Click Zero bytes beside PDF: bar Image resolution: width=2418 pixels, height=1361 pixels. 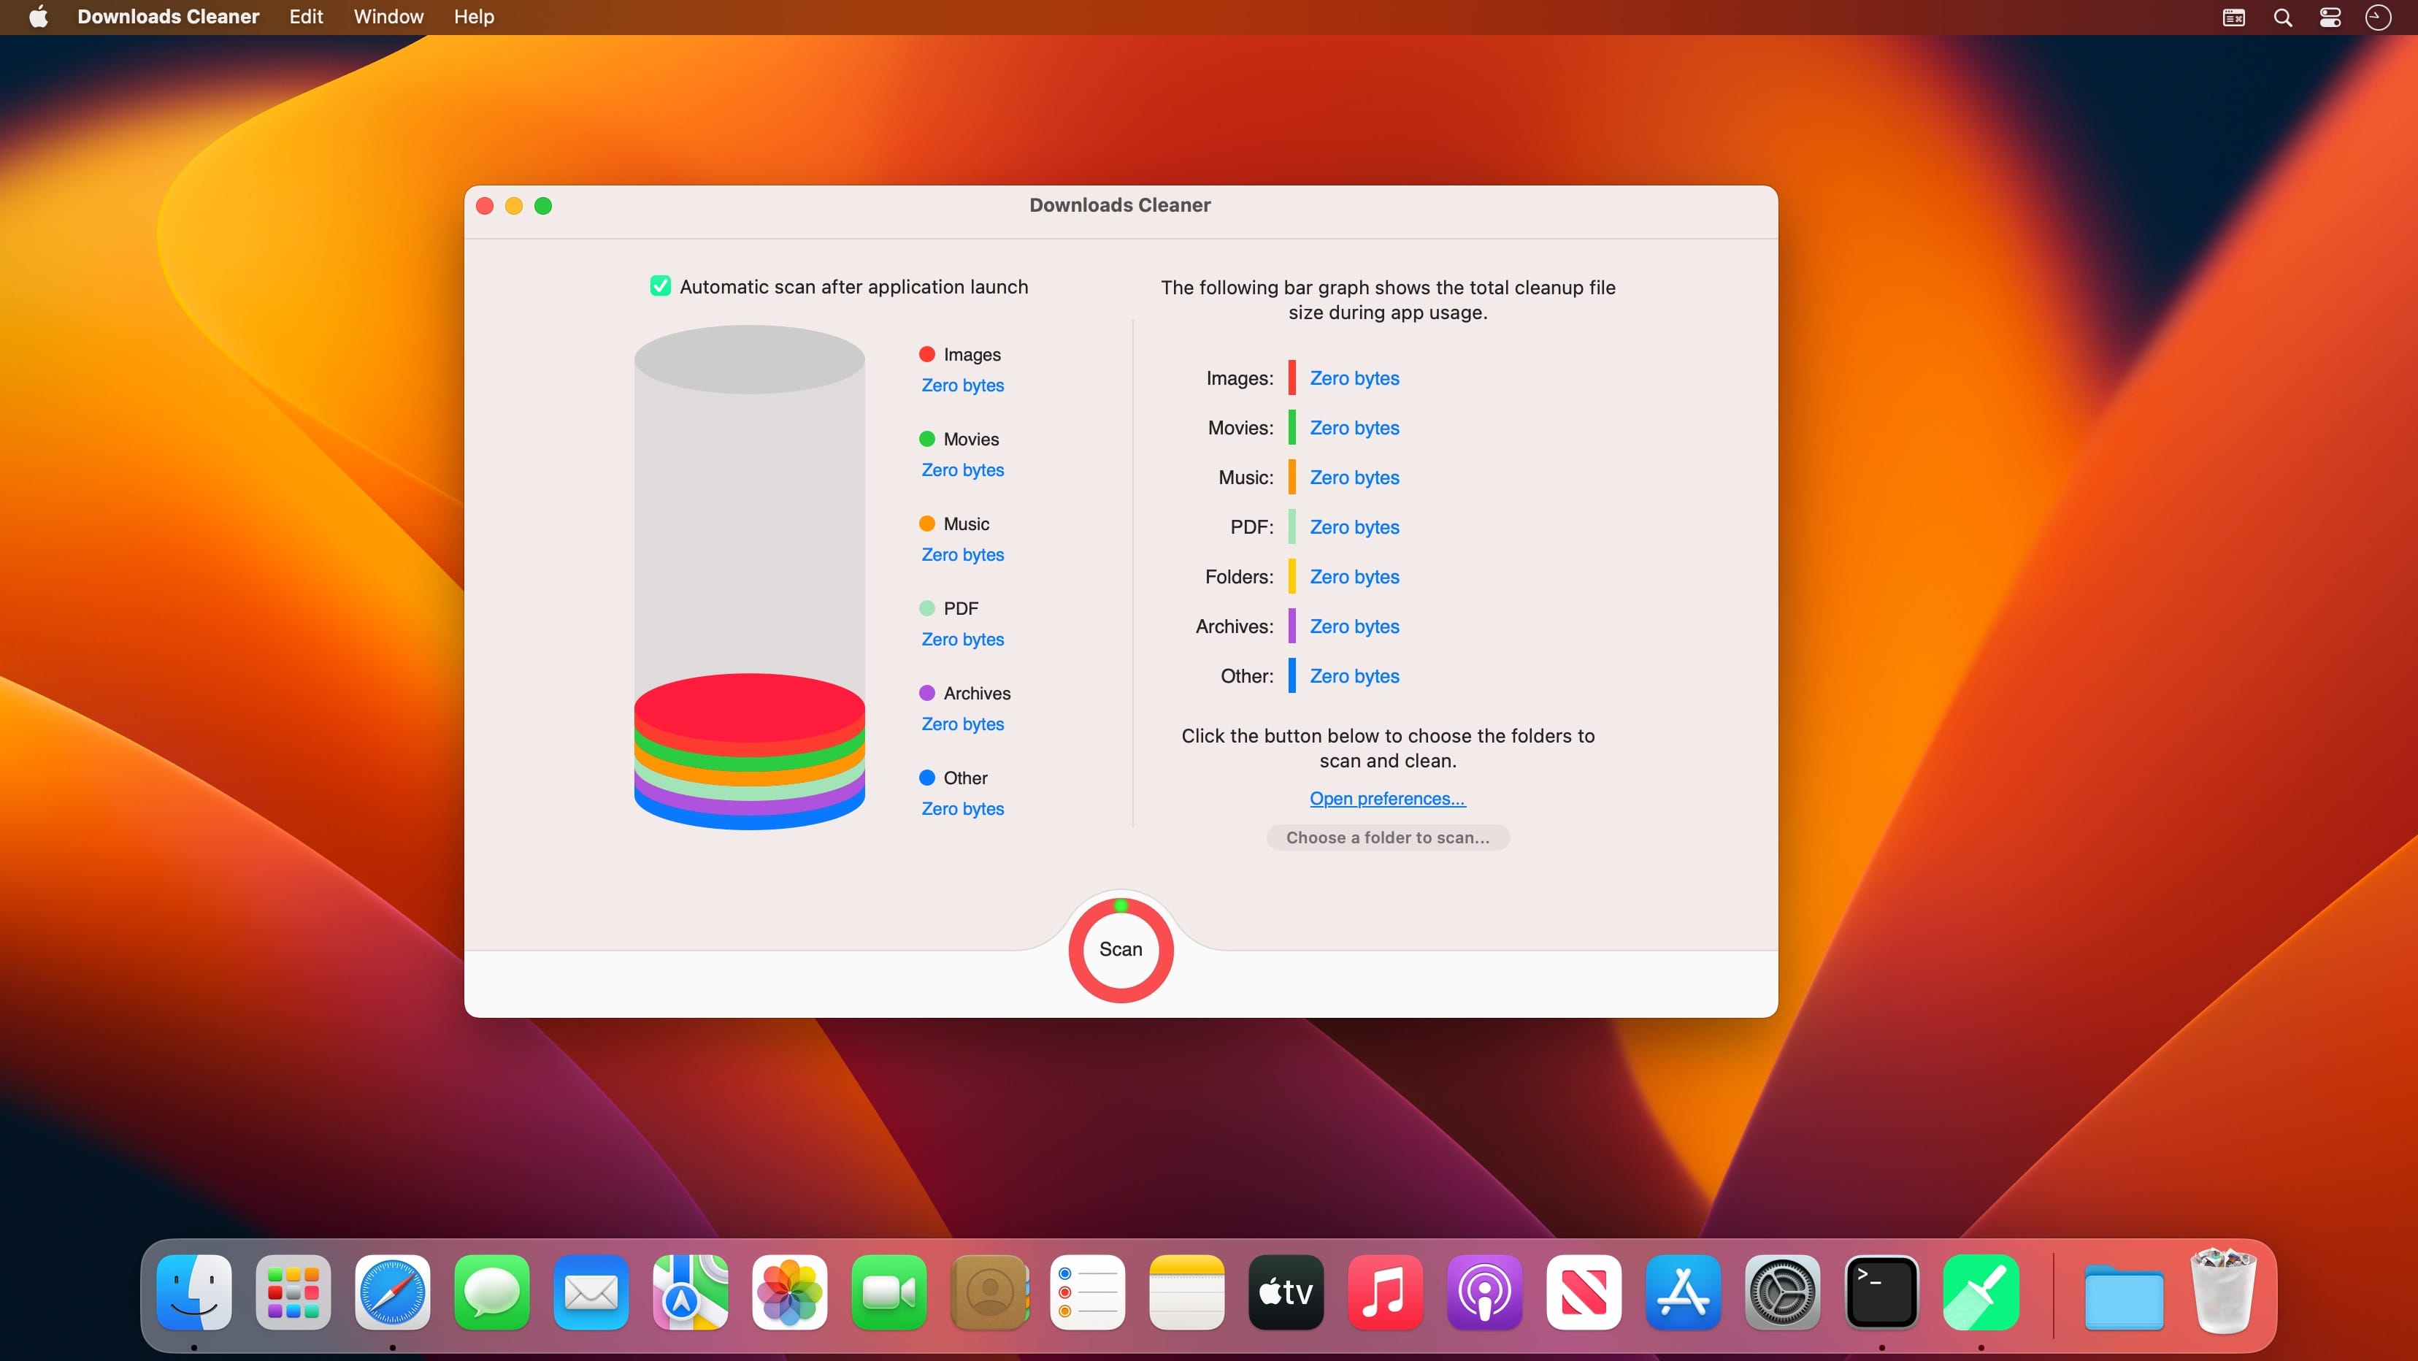(x=1354, y=527)
